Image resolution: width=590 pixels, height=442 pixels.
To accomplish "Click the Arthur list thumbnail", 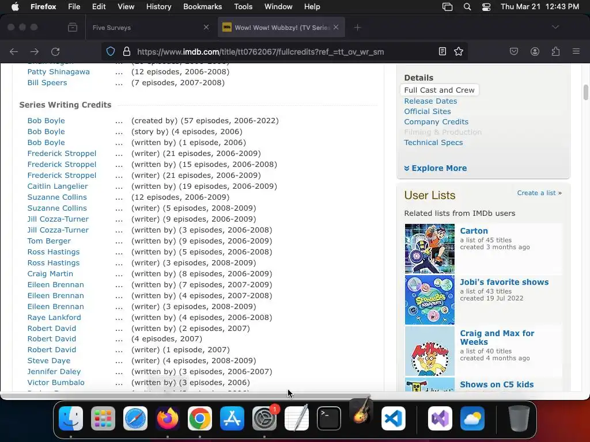I will coord(430,351).
